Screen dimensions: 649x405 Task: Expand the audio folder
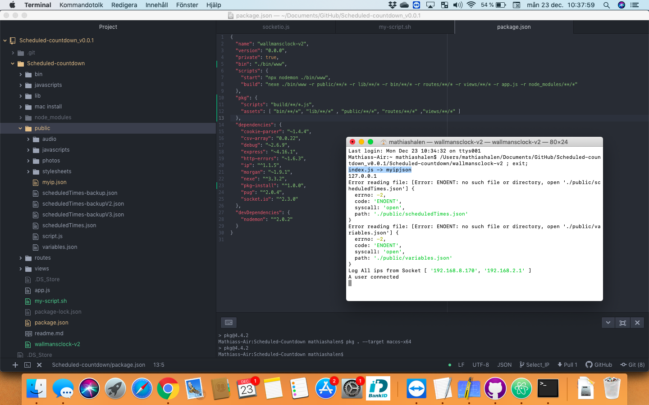point(28,139)
